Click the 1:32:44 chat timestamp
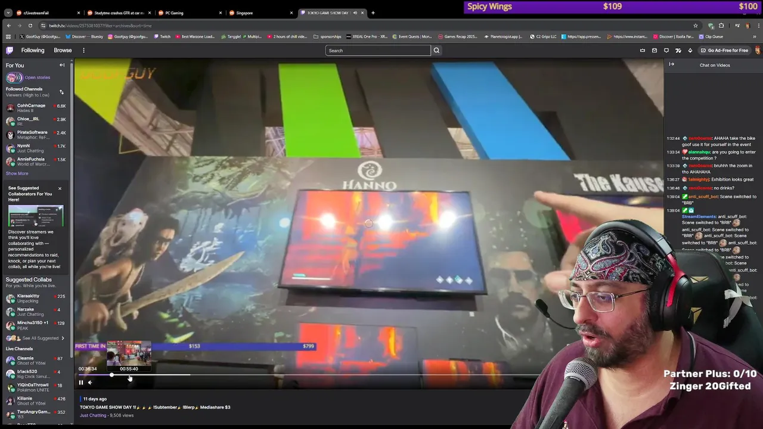The width and height of the screenshot is (763, 429). point(673,138)
